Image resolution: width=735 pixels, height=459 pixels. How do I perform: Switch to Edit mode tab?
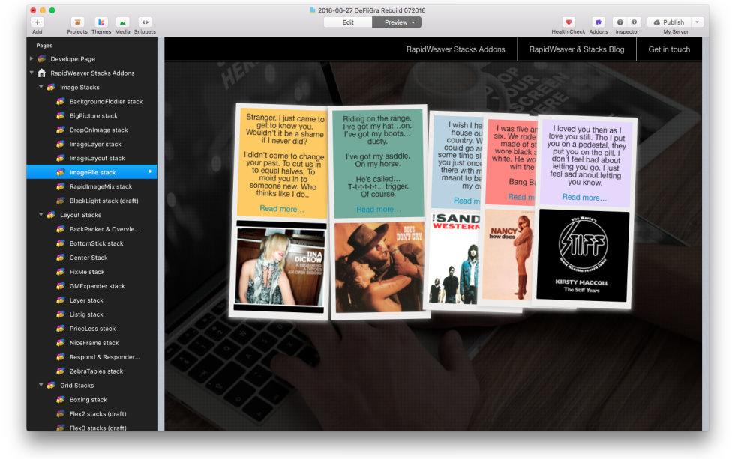coord(348,22)
